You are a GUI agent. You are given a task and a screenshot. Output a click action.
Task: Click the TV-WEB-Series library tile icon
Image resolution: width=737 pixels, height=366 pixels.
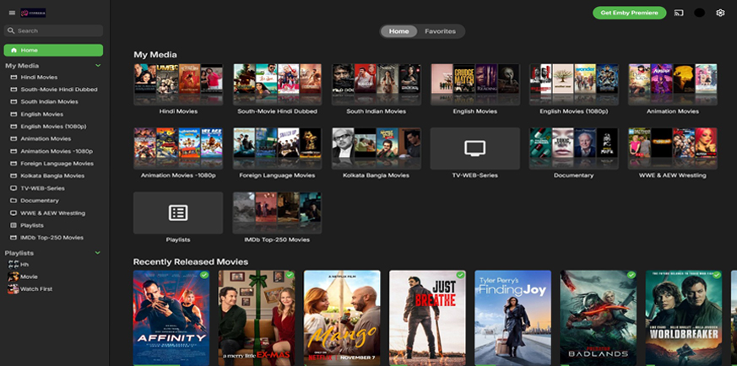tap(474, 148)
